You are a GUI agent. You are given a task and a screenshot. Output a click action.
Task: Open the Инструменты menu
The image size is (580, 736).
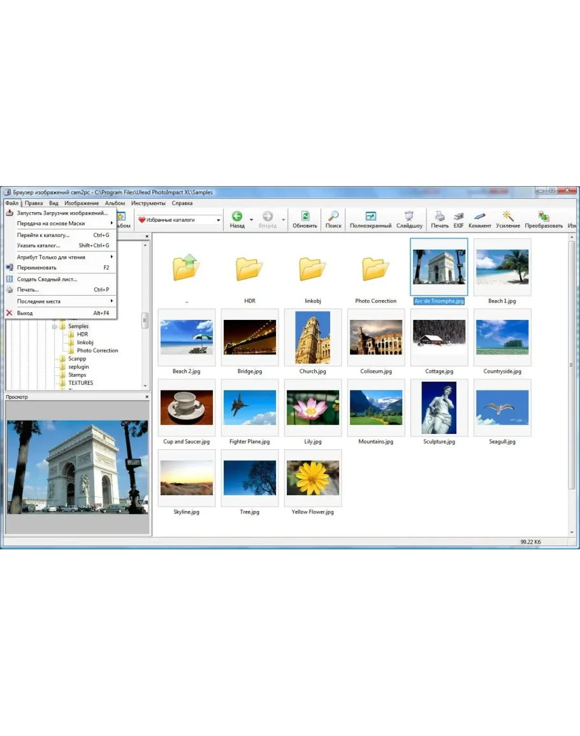click(148, 203)
